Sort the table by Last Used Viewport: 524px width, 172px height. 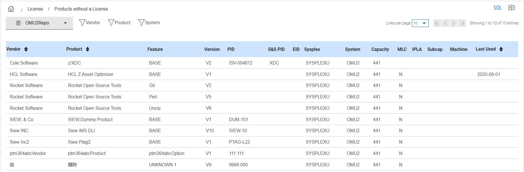click(501, 49)
